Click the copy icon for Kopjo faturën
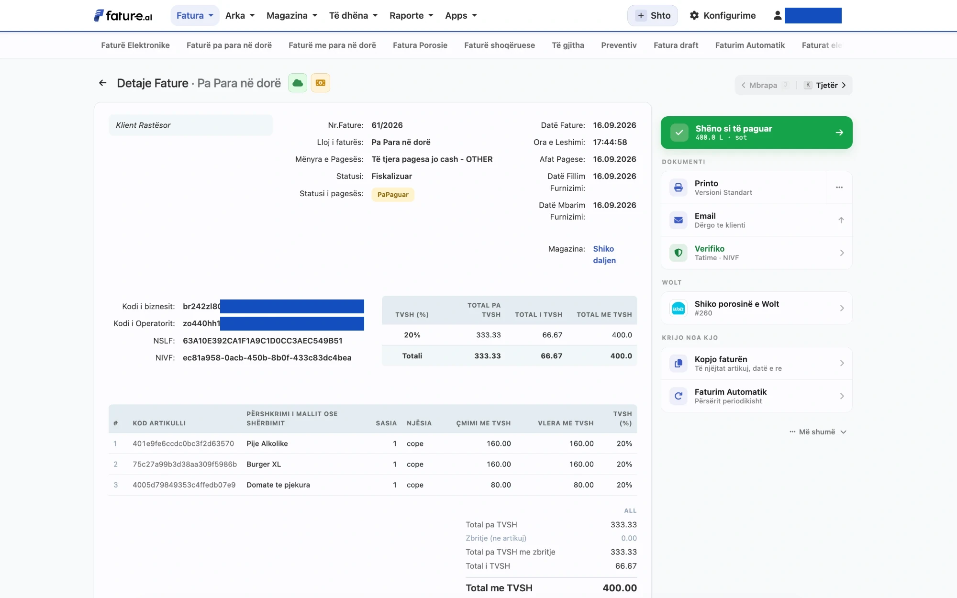 (679, 364)
